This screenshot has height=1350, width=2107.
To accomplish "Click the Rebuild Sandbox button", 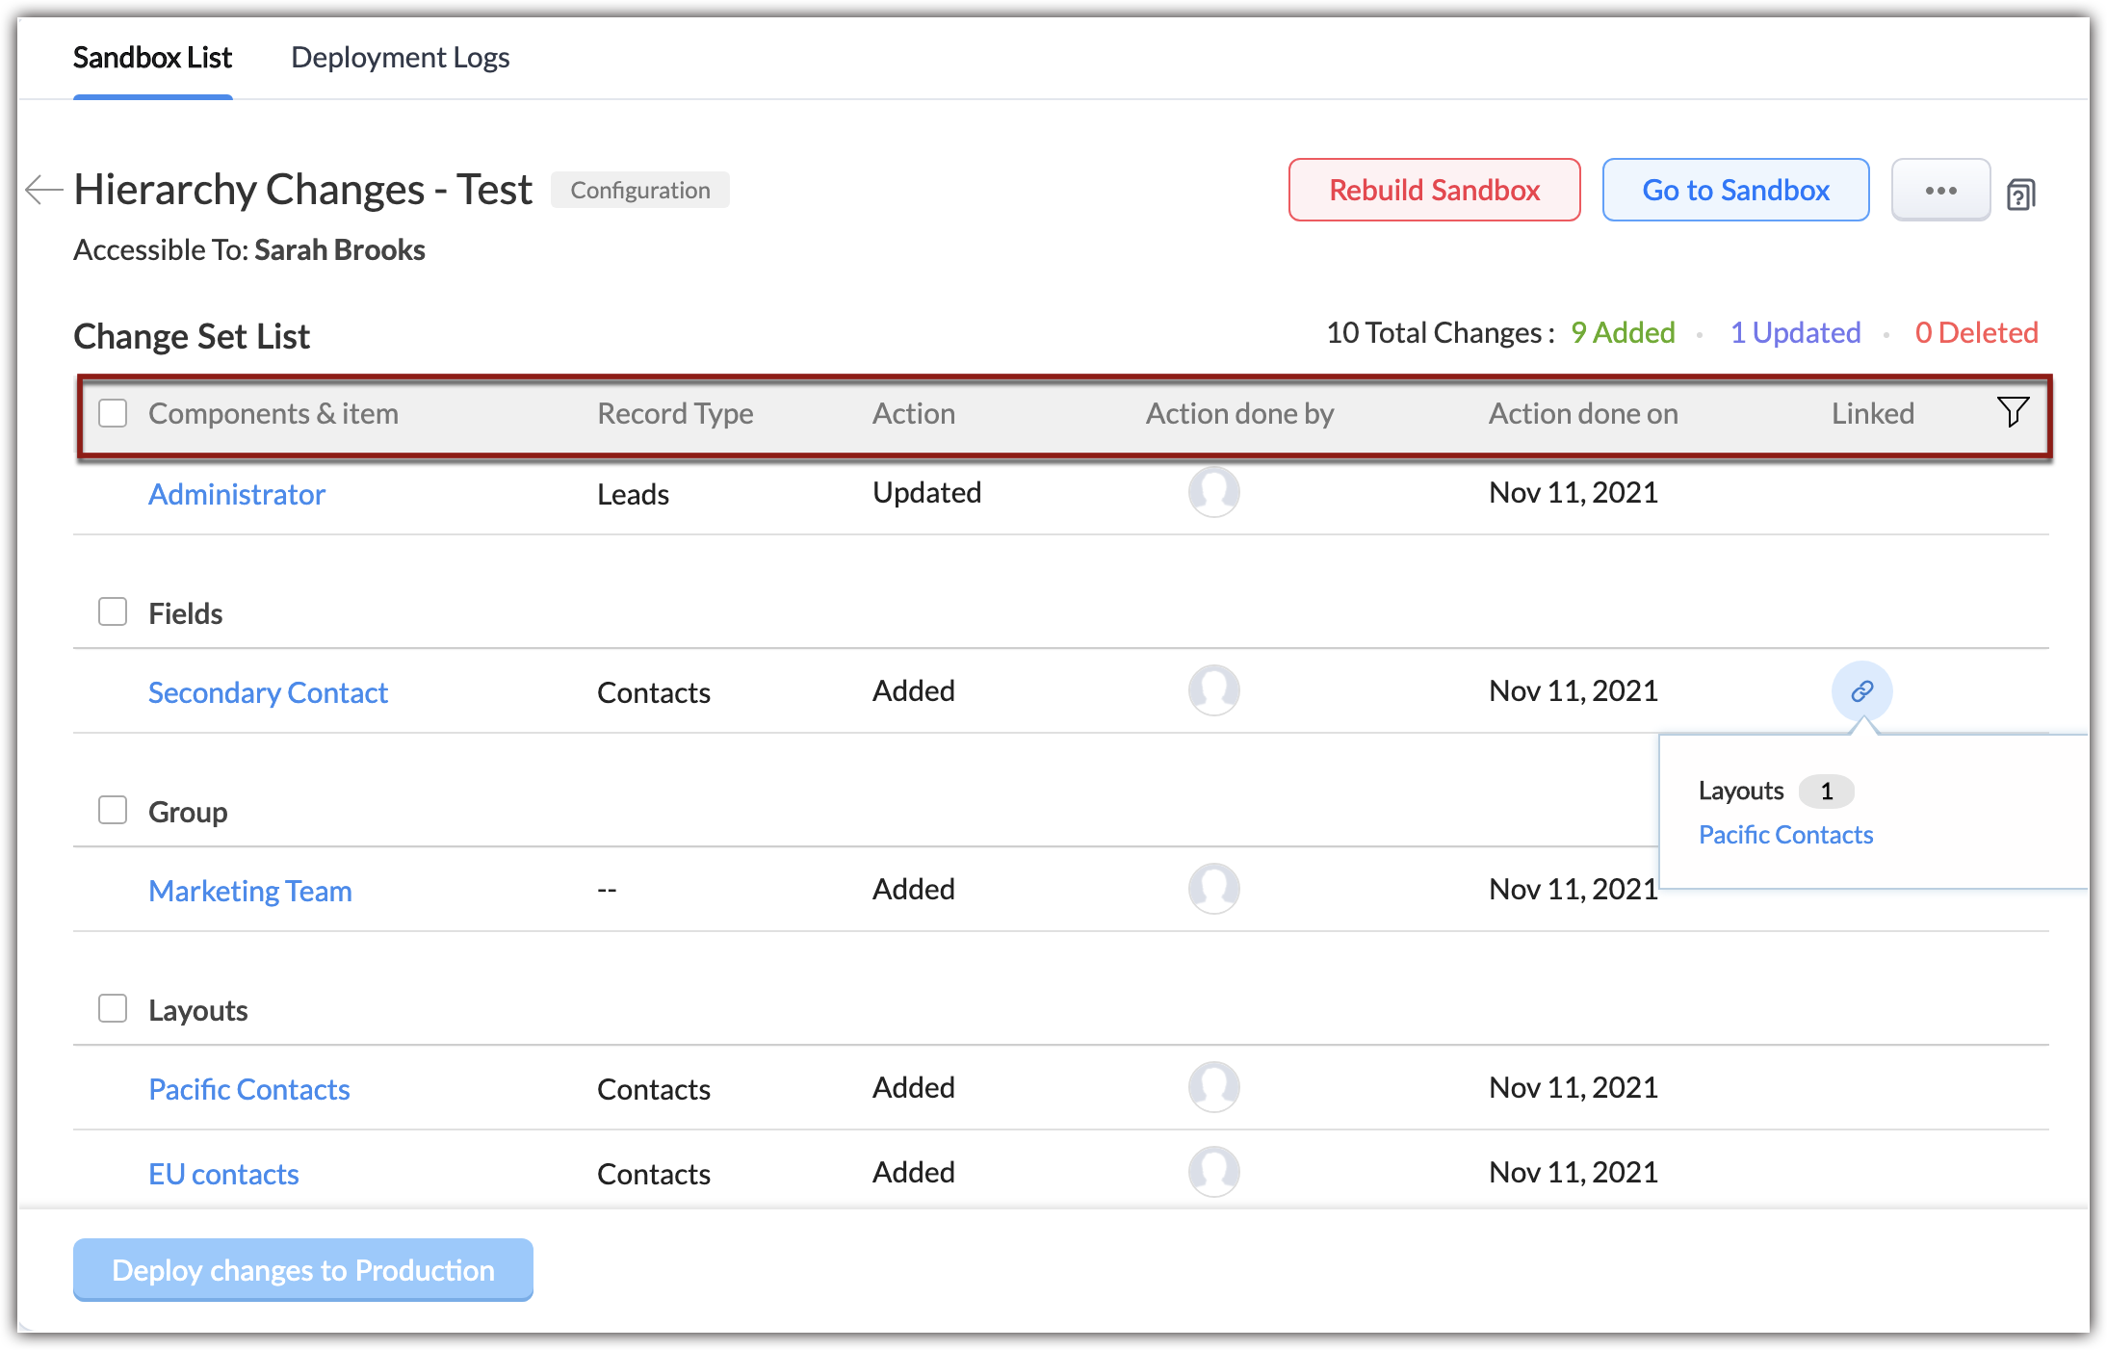I will tap(1434, 190).
